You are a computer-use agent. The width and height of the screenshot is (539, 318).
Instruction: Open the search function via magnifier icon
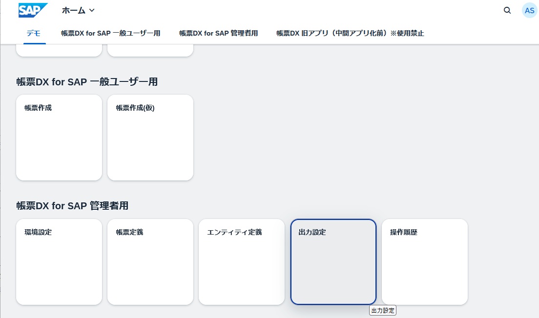(507, 10)
